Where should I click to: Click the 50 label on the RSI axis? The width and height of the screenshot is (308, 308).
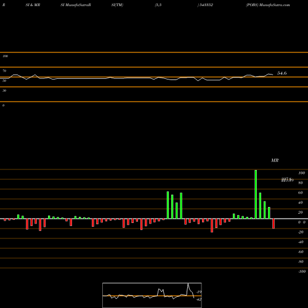(x=4, y=81)
